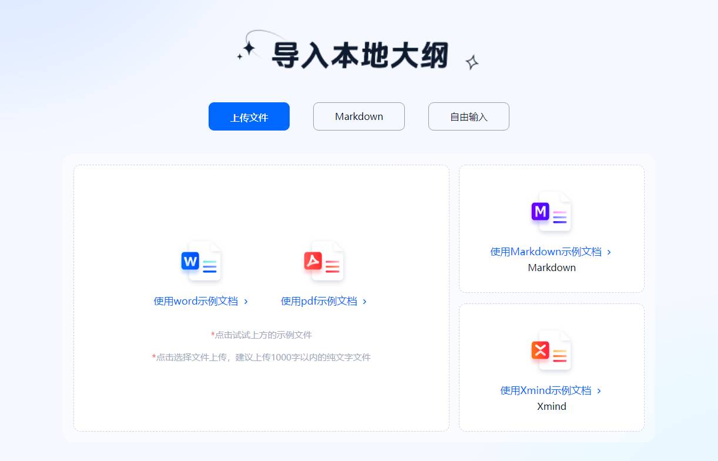Click the Markdown label under the example link
718x461 pixels.
(x=552, y=268)
